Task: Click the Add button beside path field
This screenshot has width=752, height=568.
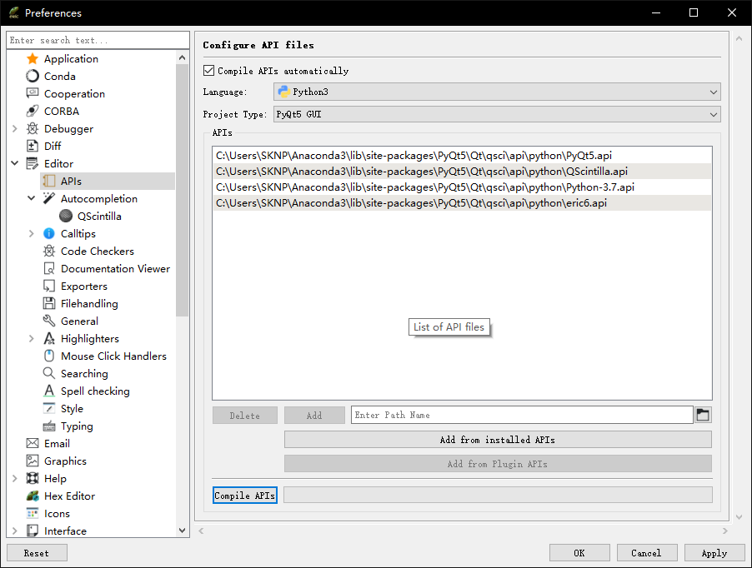Action: pos(314,416)
